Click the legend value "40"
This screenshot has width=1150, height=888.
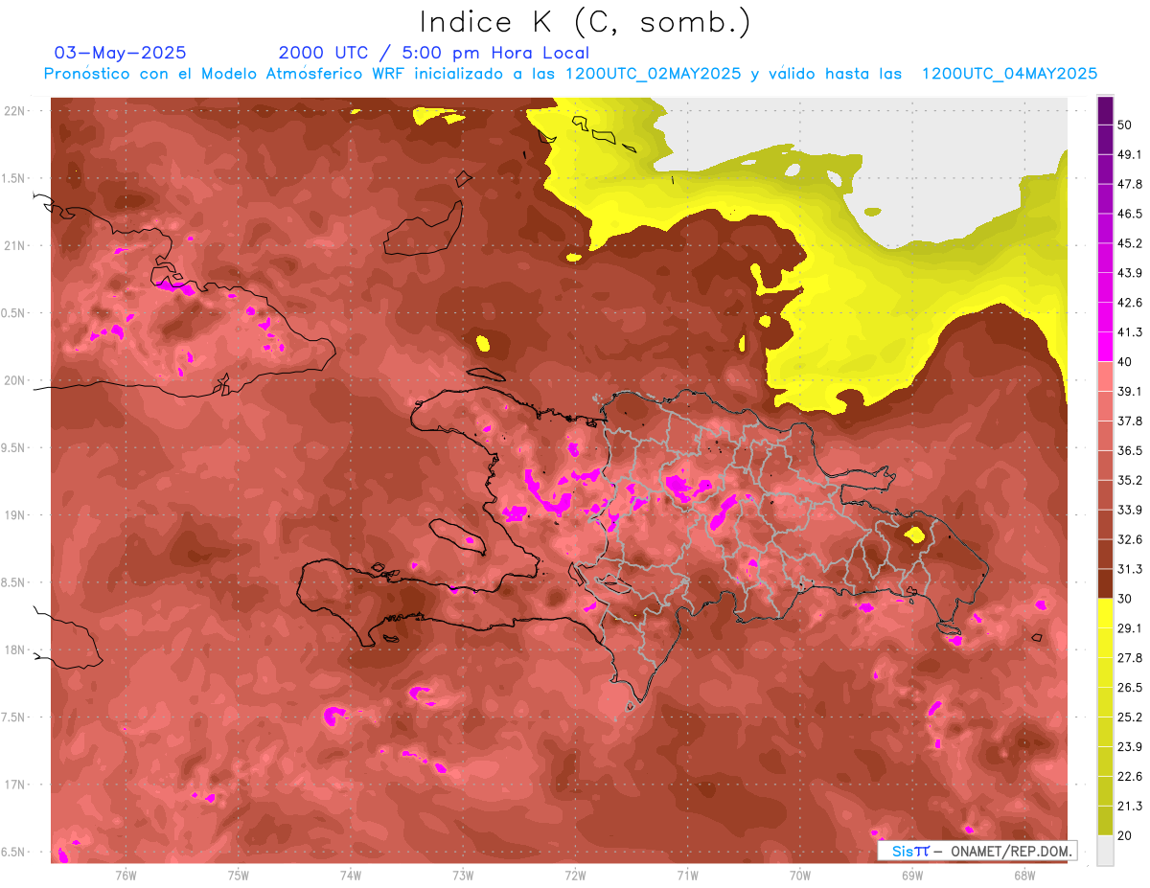pyautogui.click(x=1126, y=362)
